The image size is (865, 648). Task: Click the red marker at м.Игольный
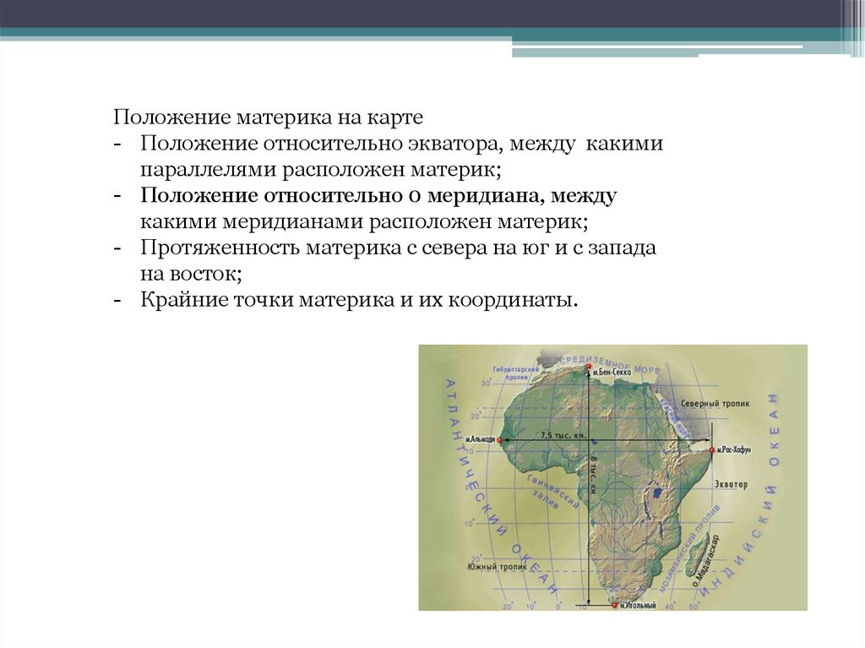(x=615, y=605)
